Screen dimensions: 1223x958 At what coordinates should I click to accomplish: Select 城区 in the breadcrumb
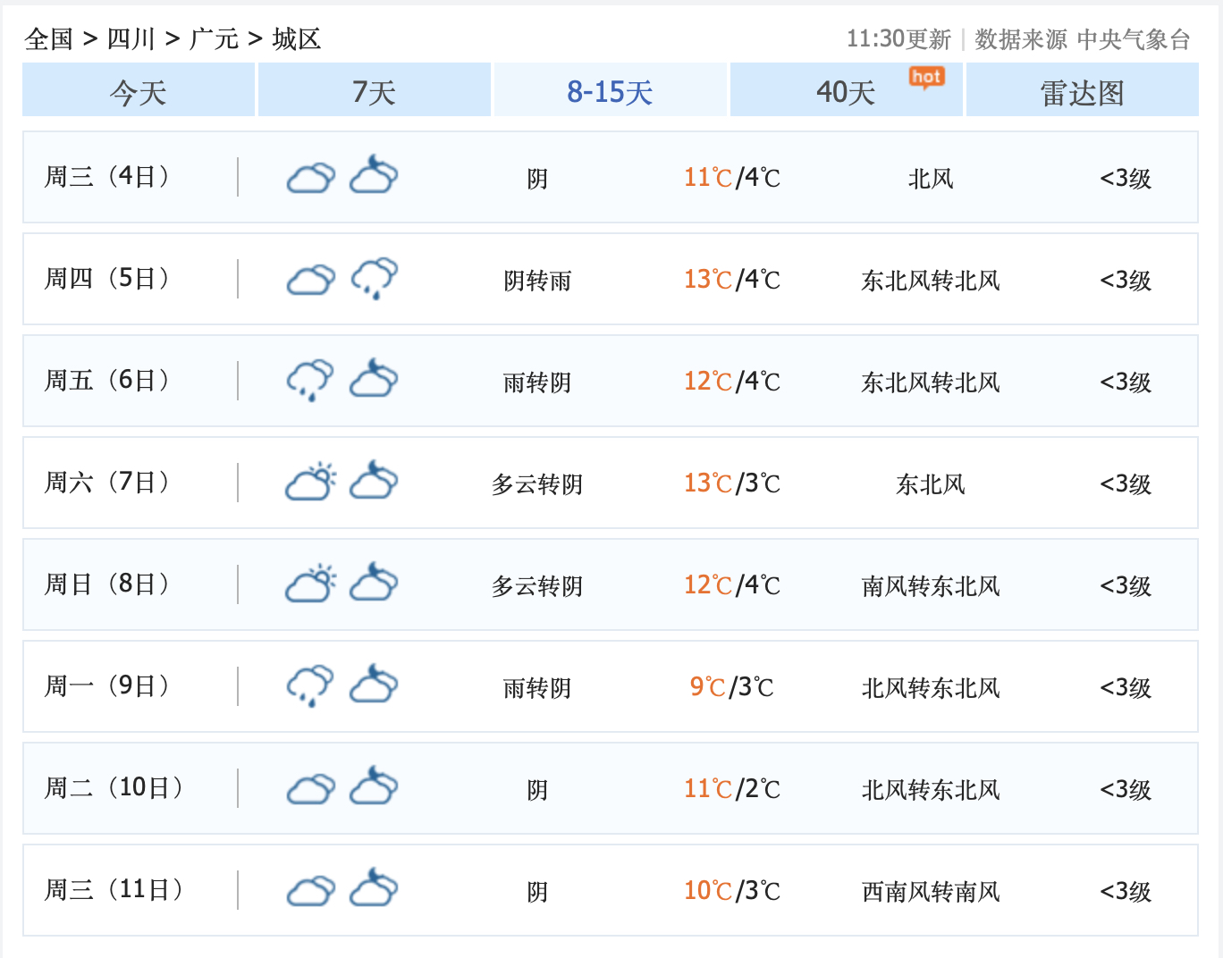point(295,38)
